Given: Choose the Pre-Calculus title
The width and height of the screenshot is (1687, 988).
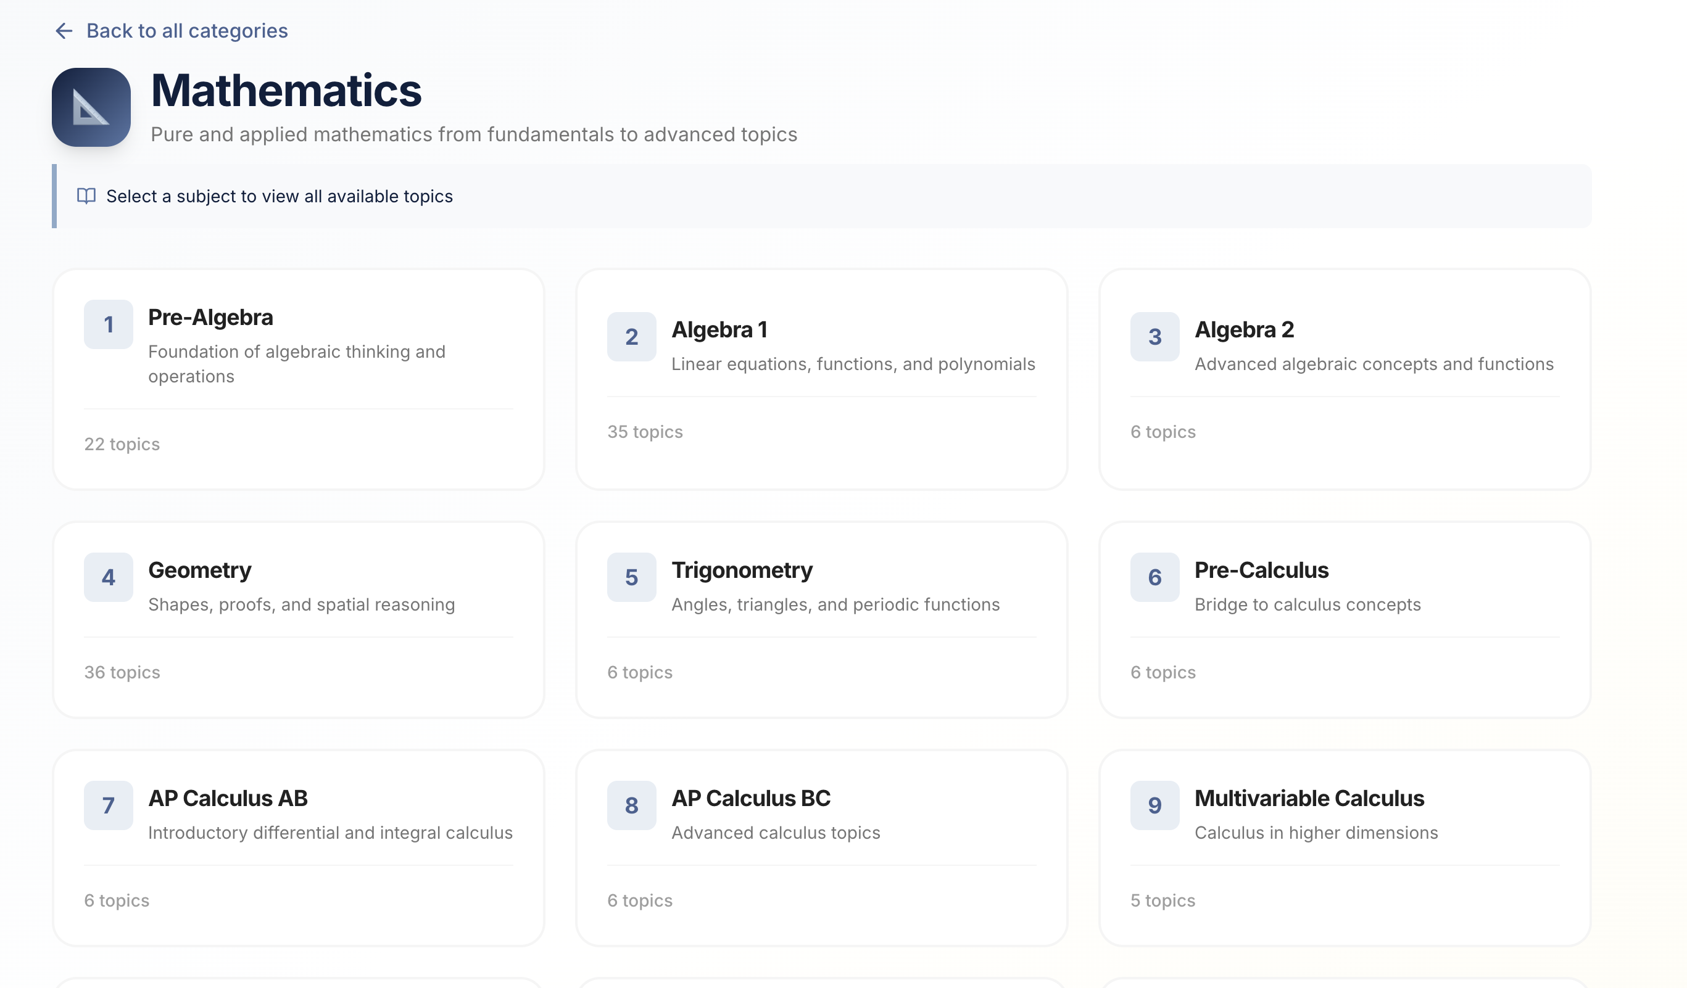Looking at the screenshot, I should (1261, 570).
